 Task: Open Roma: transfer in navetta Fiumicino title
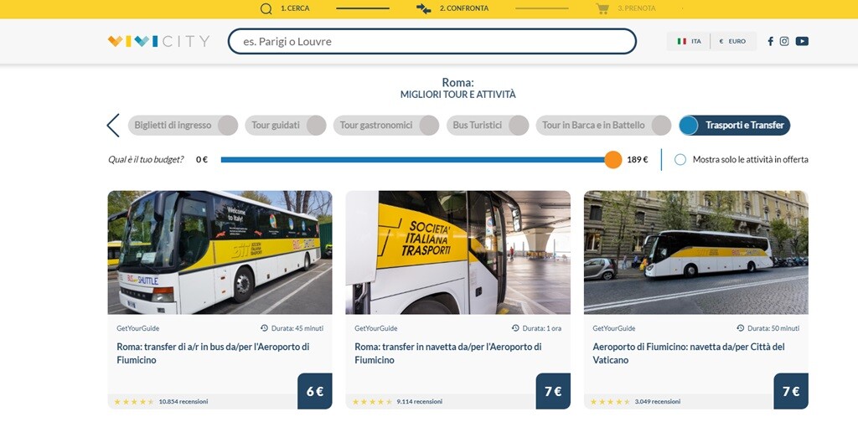click(448, 353)
